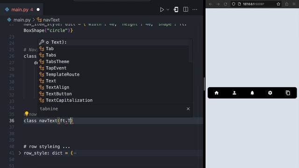Select the main.py editor tab
The height and width of the screenshot is (168, 299).
pyautogui.click(x=21, y=9)
